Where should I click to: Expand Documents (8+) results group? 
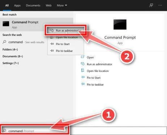[x=13, y=56]
